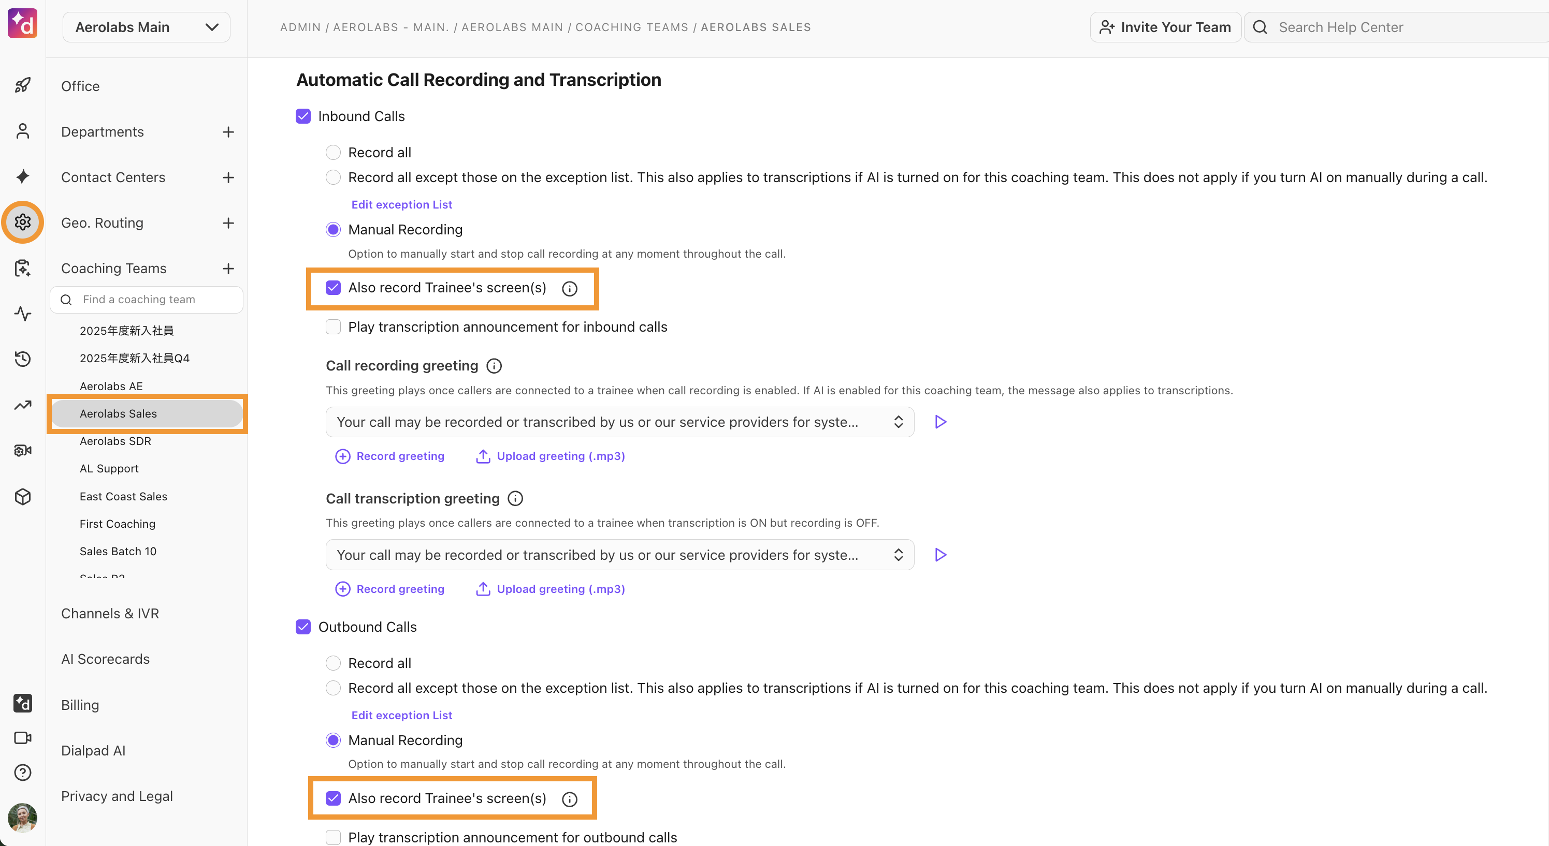Toggle the Inbound Calls checkbox

click(x=303, y=116)
